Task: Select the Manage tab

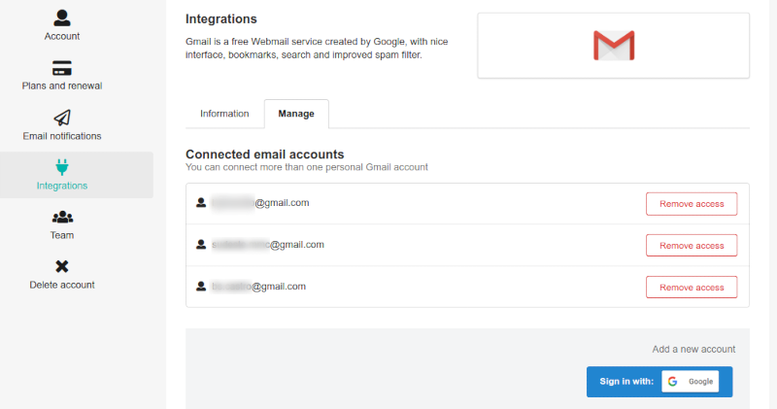Action: [x=296, y=114]
